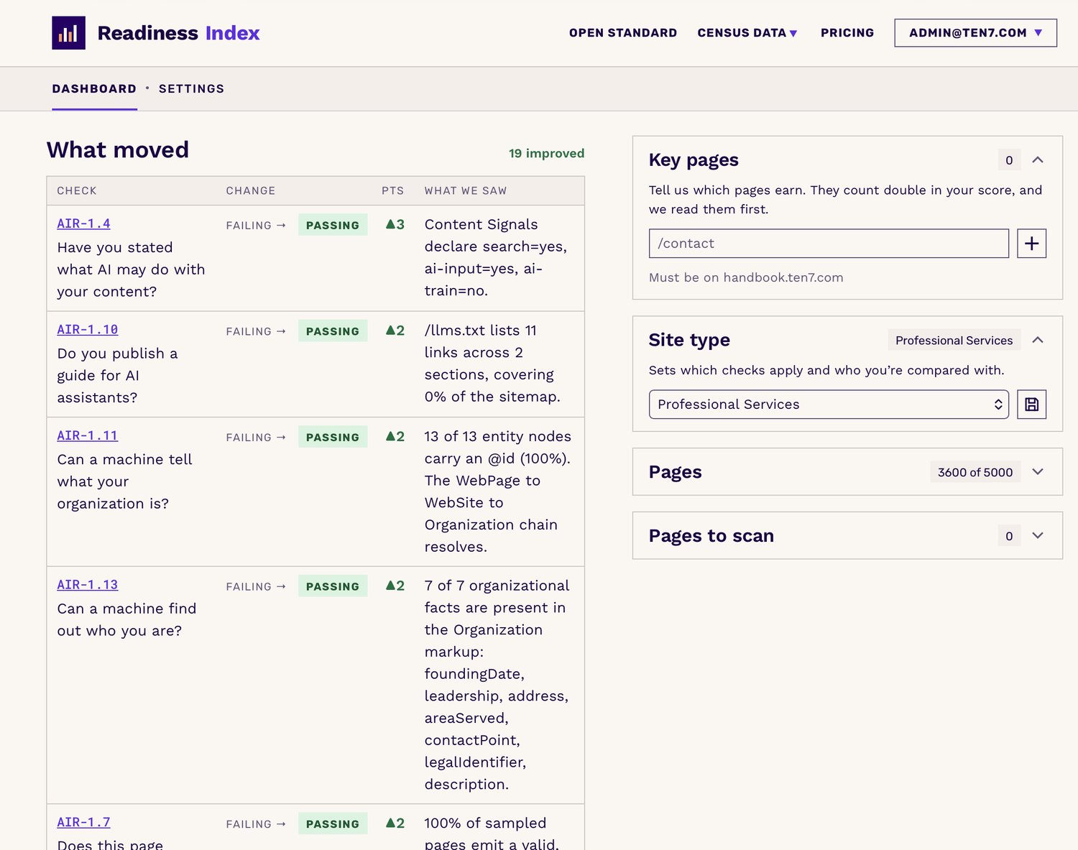Switch to the Dashboard tab
Screen dimensions: 1078x850
pos(94,88)
